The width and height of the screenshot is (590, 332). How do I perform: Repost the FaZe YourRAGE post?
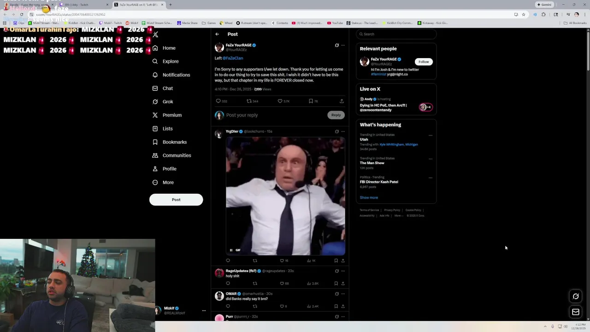249,101
